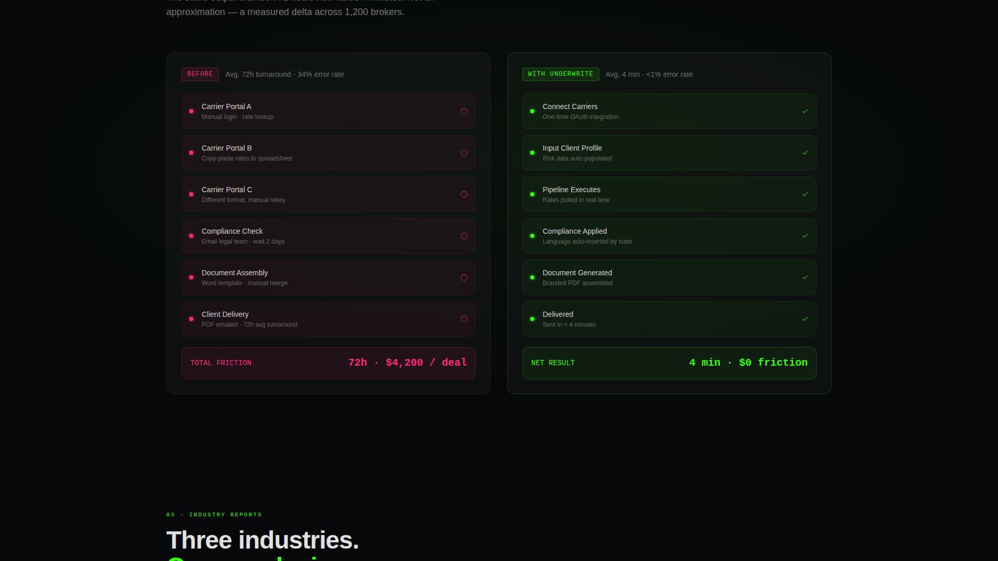Click the circle icon on Client Delivery row

click(x=464, y=319)
